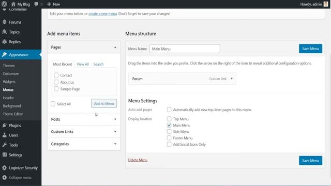The height and width of the screenshot is (186, 331).
Task: Open Forums from the sidebar
Action: point(15,22)
